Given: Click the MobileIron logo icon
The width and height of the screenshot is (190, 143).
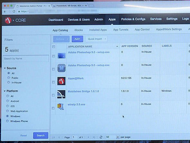Looking at the screenshot, I should 8,20.
